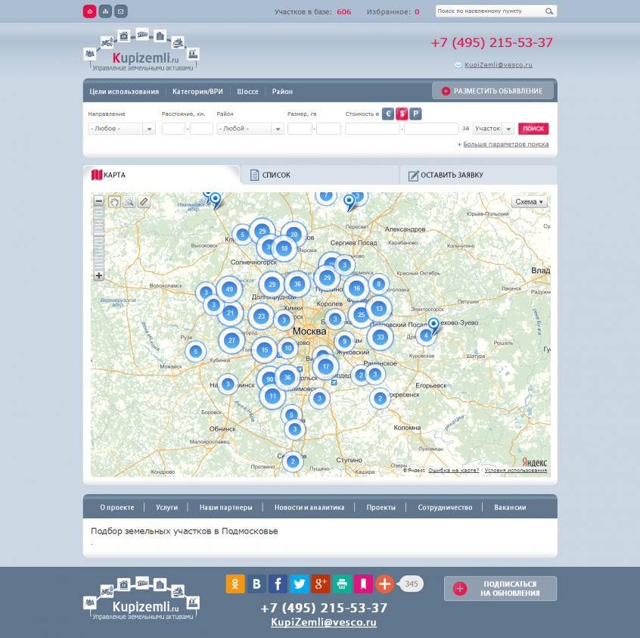Image resolution: width=640 pixels, height=638 pixels.
Task: Click the map cluster marked 27
Action: pos(231,341)
